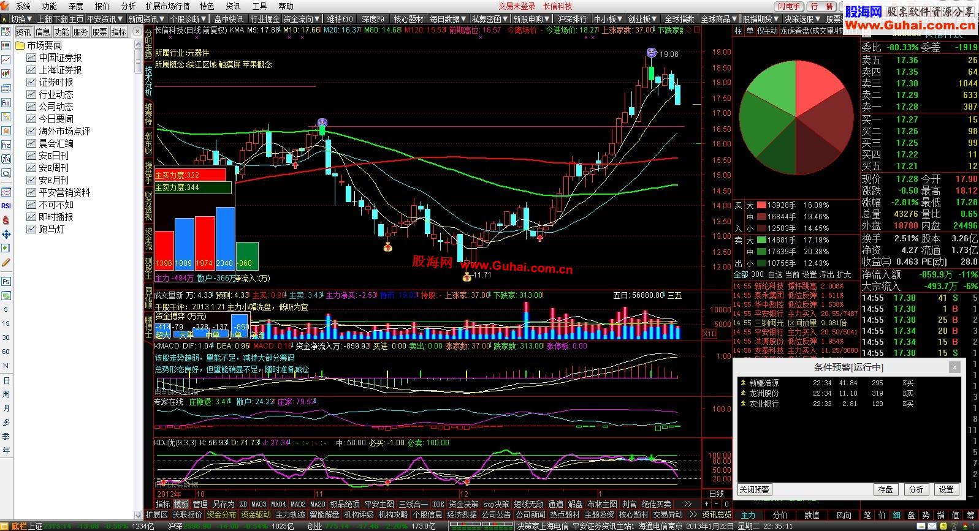Switch to the 股票 sidebar tab
The width and height of the screenshot is (979, 531).
click(x=99, y=32)
